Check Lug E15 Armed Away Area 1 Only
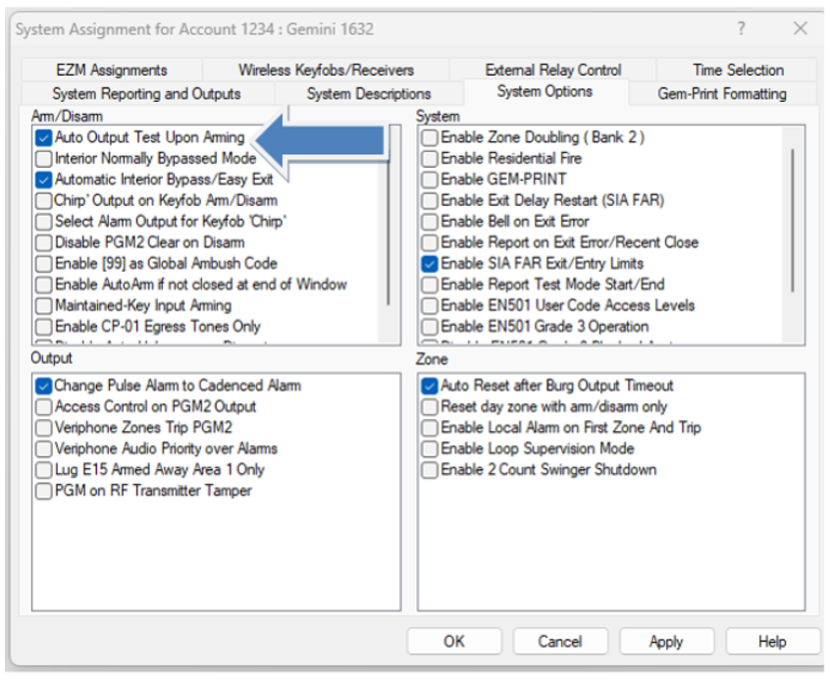The image size is (831, 681). (43, 470)
